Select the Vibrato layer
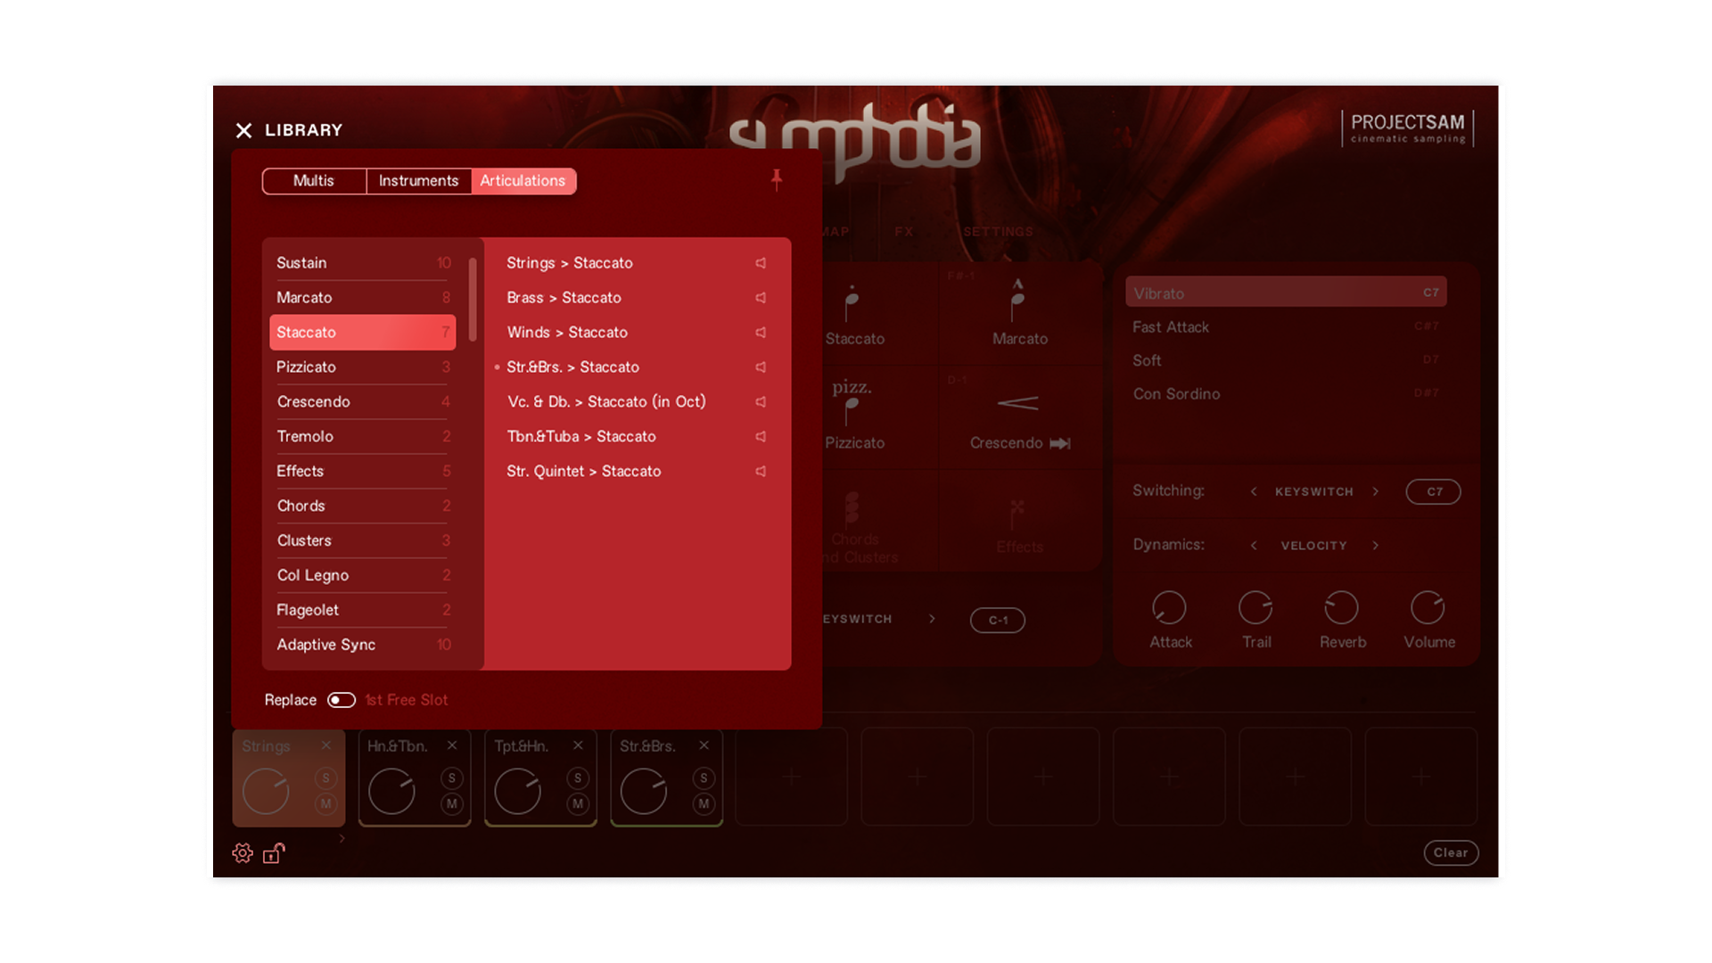The image size is (1712, 963). pyautogui.click(x=1286, y=292)
